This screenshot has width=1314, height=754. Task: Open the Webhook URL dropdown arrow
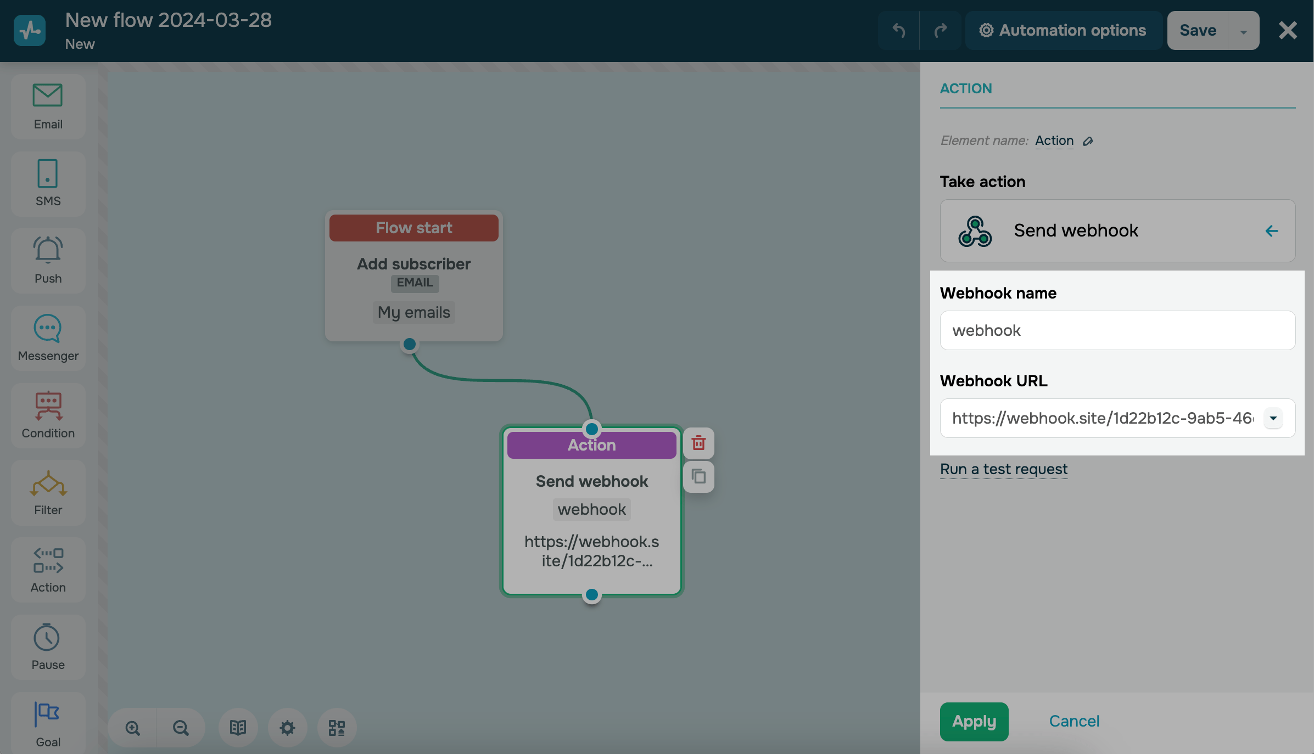1273,418
